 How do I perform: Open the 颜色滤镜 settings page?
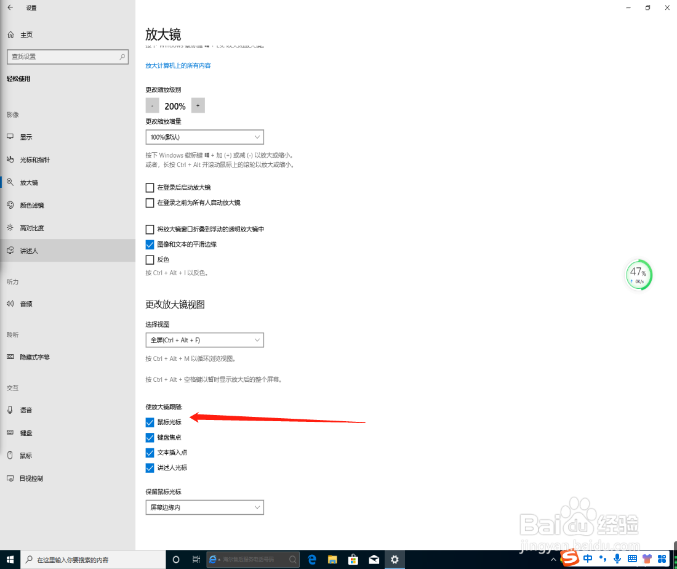click(68, 205)
